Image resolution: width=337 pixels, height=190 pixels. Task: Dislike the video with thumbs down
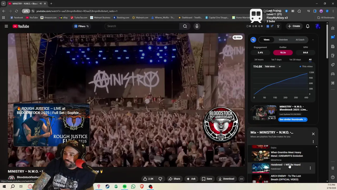(160, 179)
